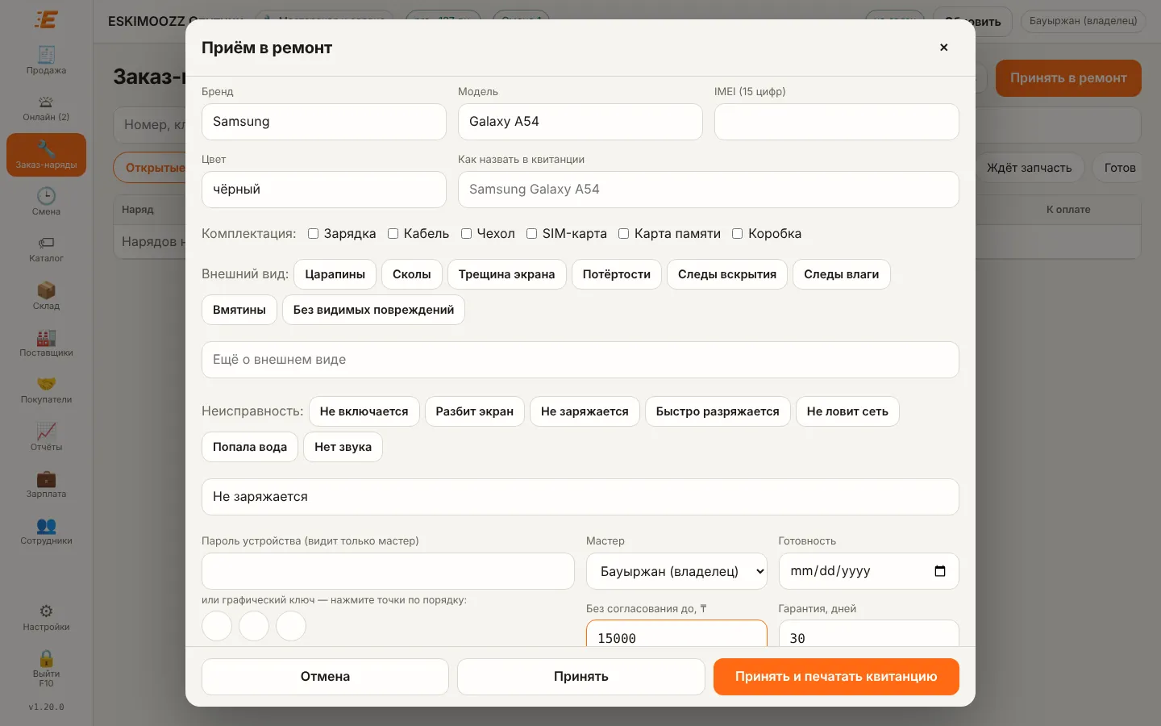This screenshot has height=726, width=1161.
Task: Select the Заказ-наряды sidebar item
Action: click(46, 155)
